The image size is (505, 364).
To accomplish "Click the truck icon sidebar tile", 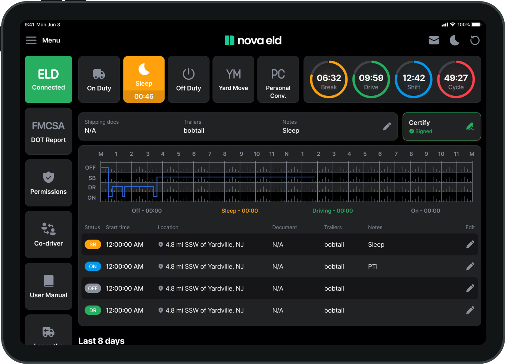I will coord(49,330).
